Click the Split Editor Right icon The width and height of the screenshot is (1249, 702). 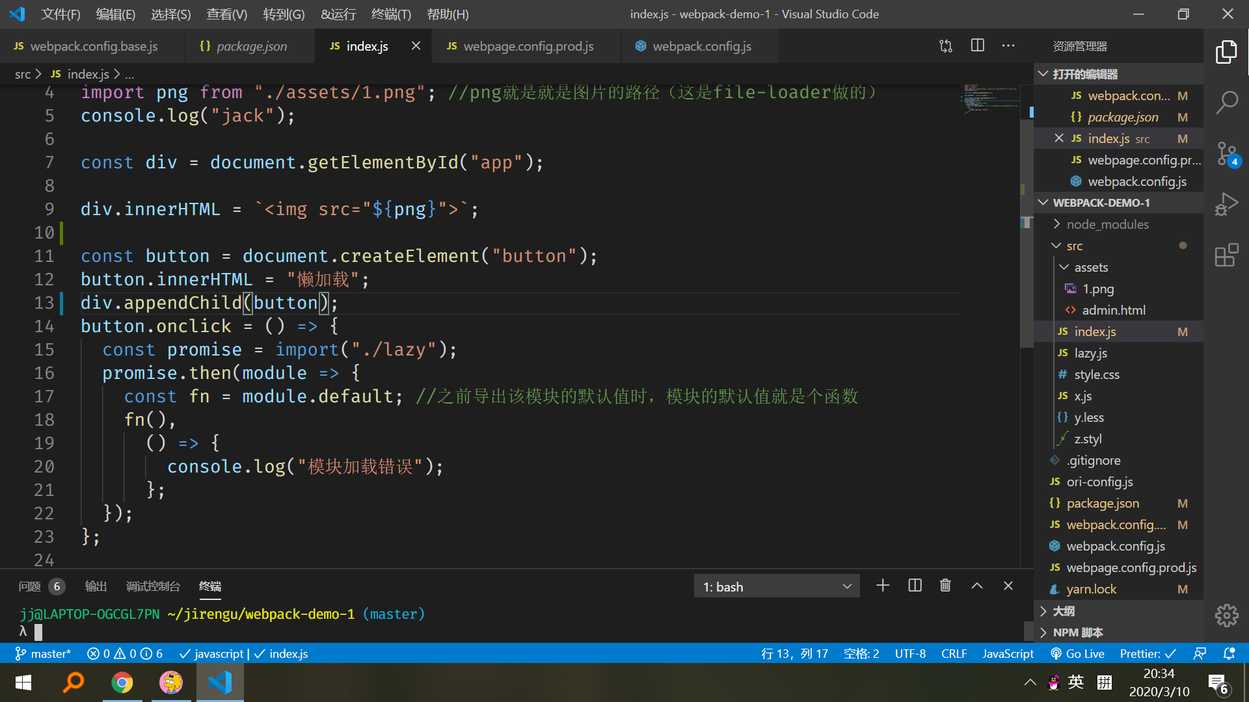point(977,45)
